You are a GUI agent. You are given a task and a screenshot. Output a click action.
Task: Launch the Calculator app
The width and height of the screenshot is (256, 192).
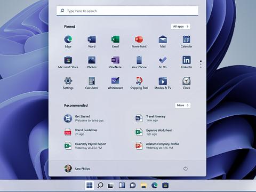pos(92,83)
